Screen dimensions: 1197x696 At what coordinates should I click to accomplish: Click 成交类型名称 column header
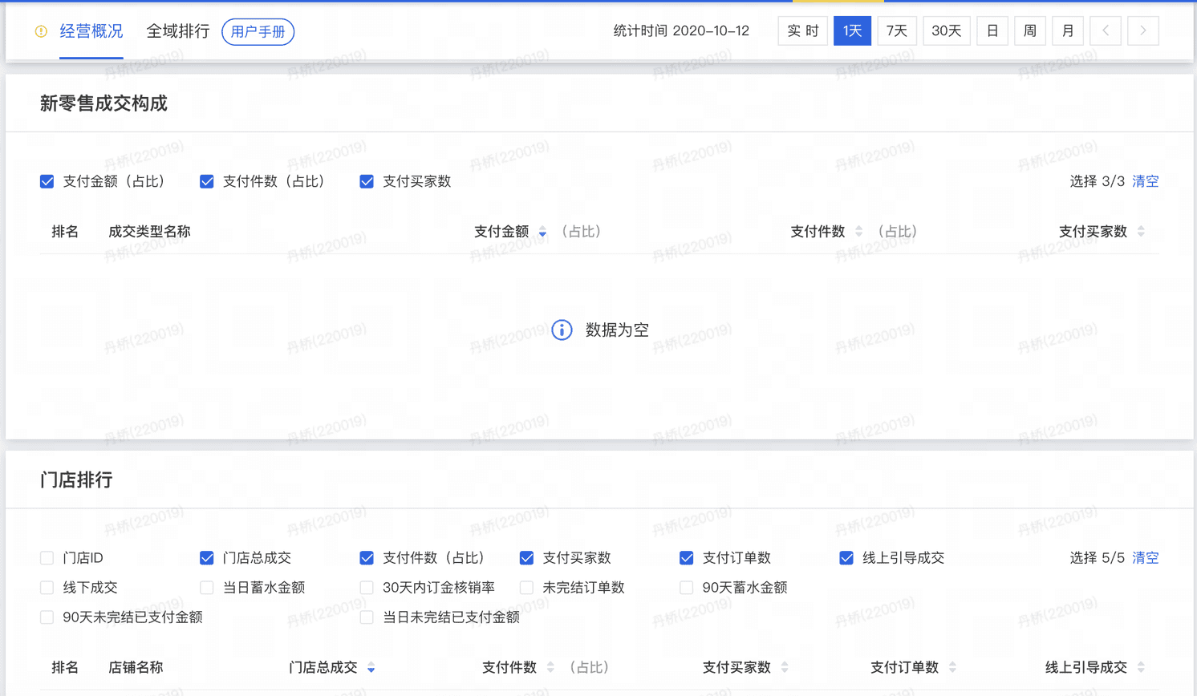coord(149,232)
